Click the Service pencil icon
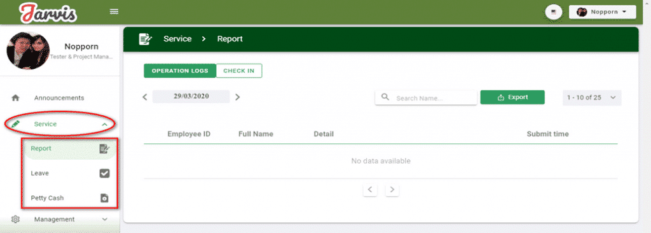 click(15, 124)
